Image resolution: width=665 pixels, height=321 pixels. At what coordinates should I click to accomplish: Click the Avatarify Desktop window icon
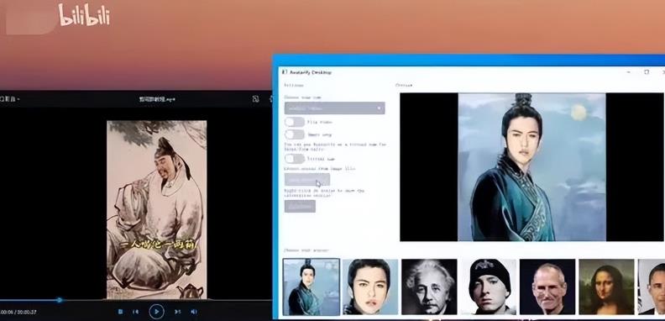(285, 72)
